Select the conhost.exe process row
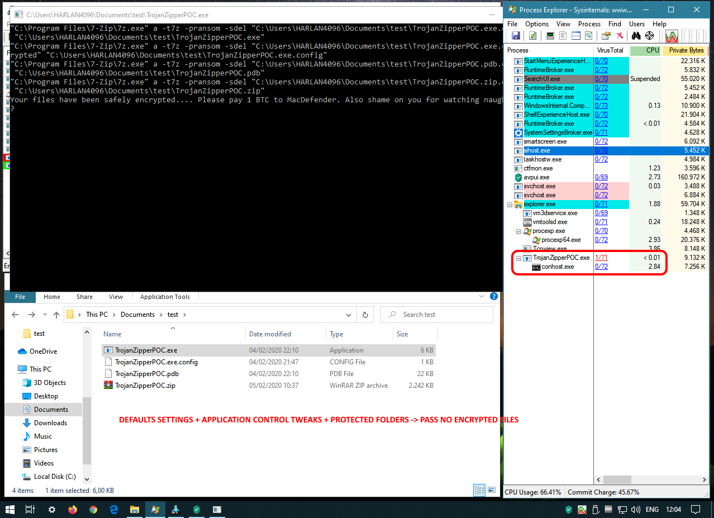 click(x=607, y=267)
